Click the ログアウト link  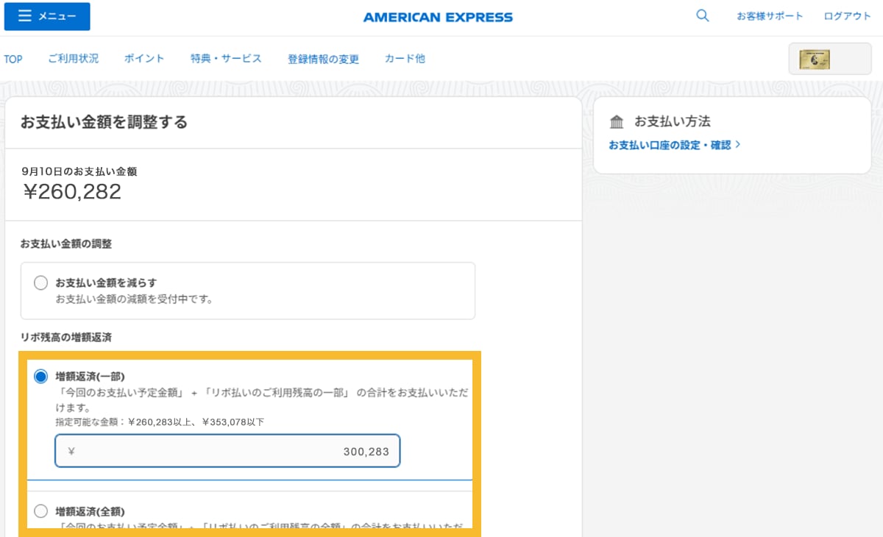[x=847, y=16]
